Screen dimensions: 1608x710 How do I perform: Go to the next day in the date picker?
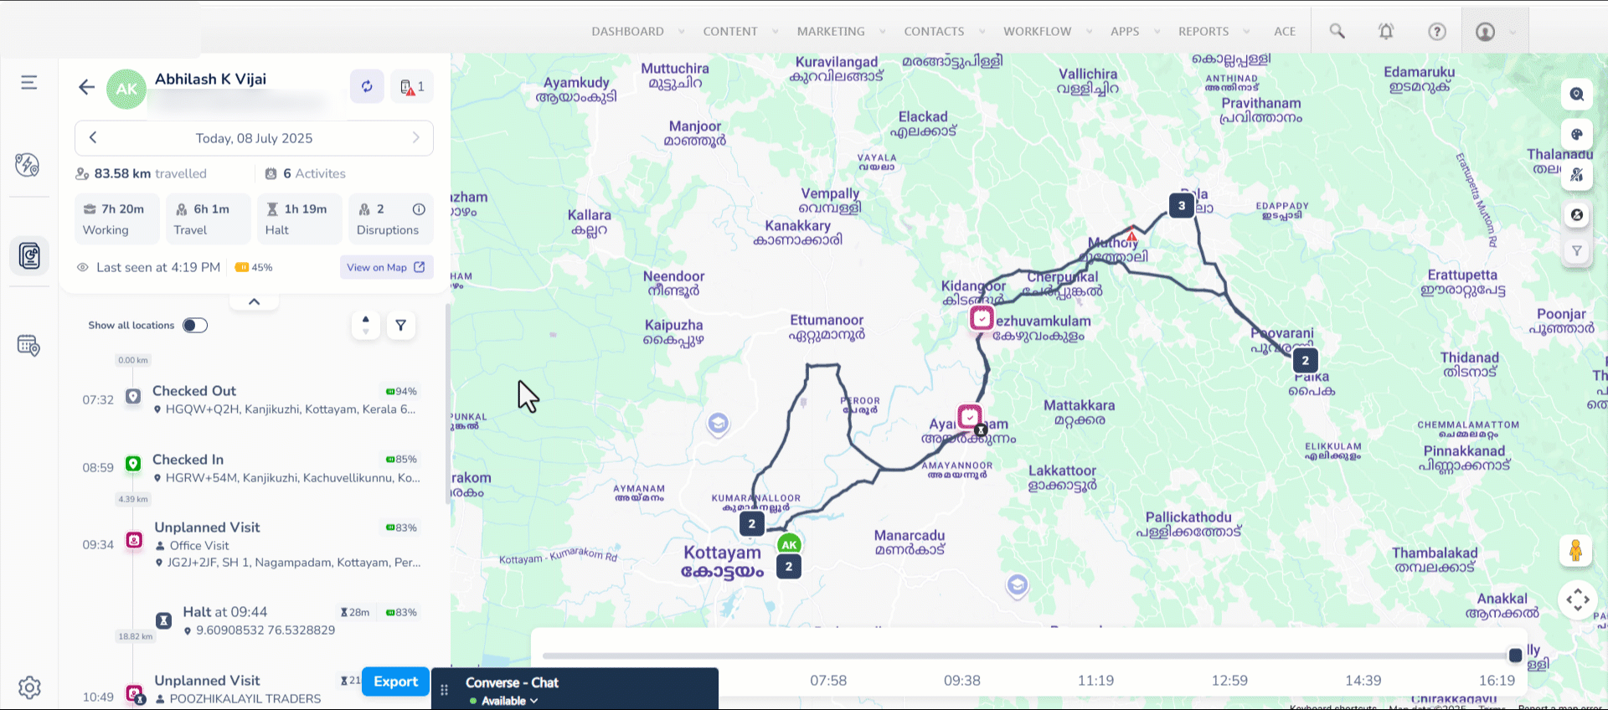click(416, 137)
